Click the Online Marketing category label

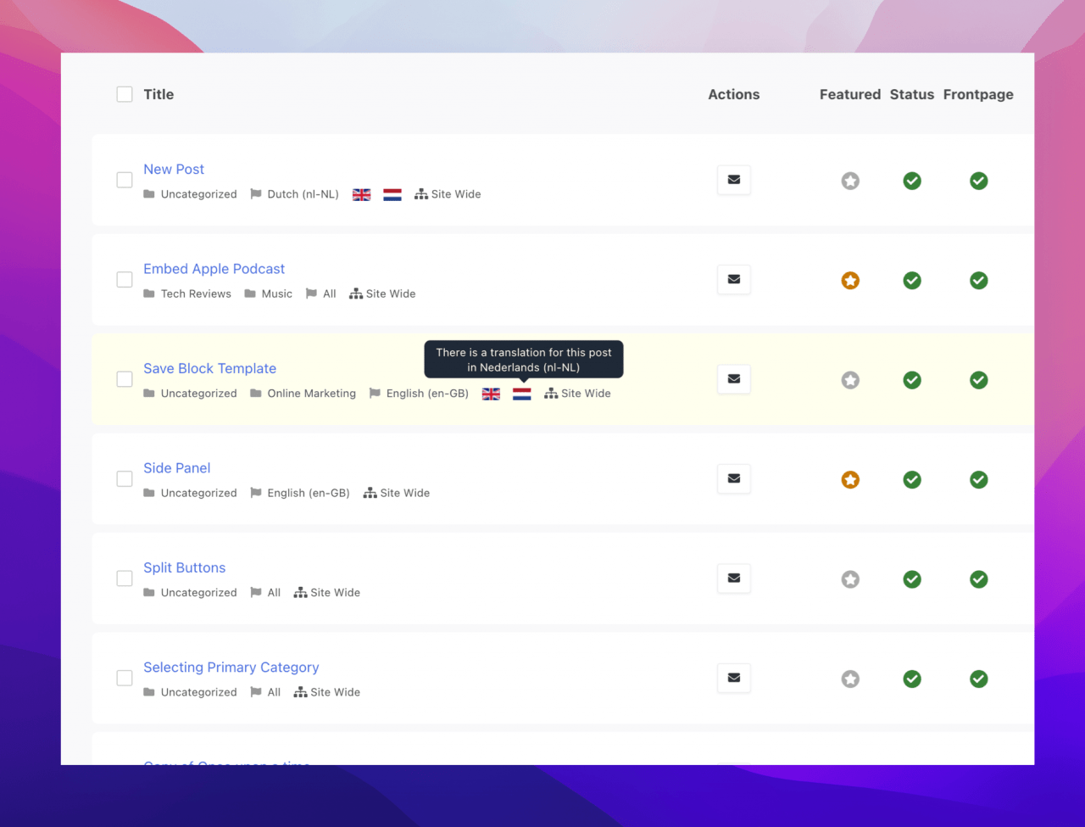pos(311,394)
